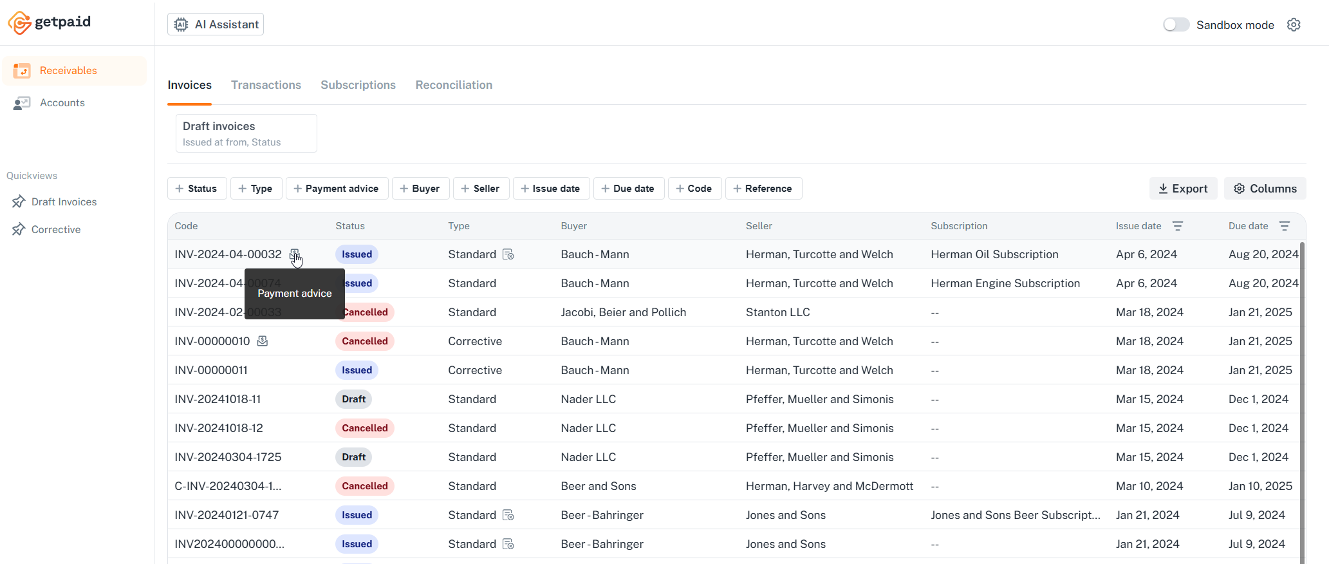This screenshot has width=1329, height=564.
Task: Toggle Sandbox mode switch
Action: (x=1176, y=24)
